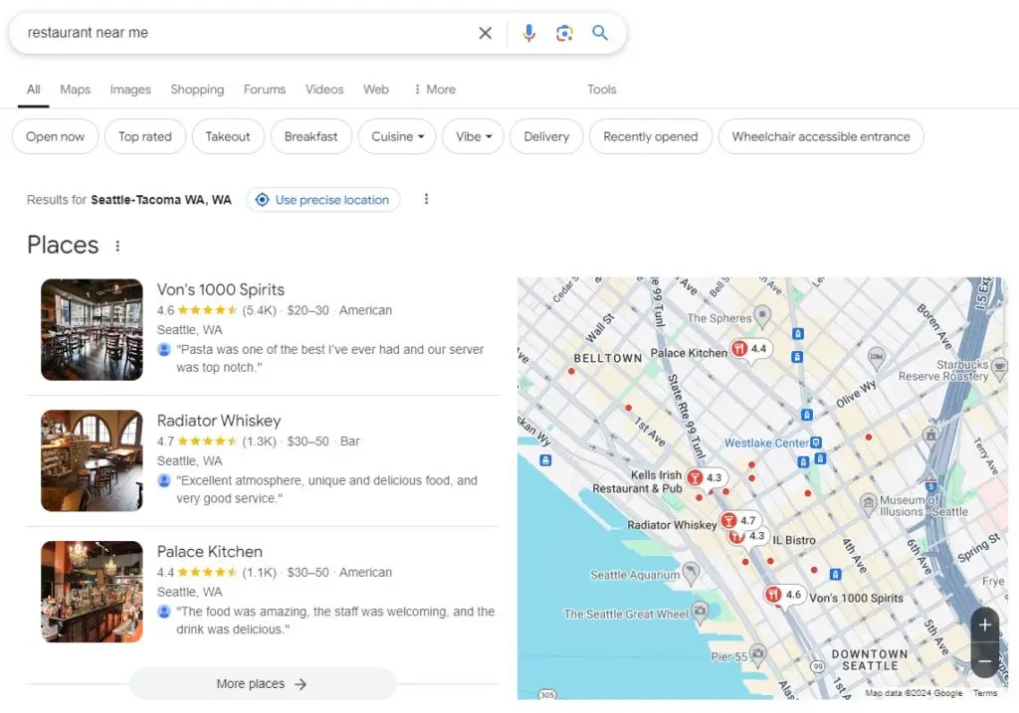Toggle the Recently opened filter chip
Screen dimensions: 1019x713
[651, 136]
